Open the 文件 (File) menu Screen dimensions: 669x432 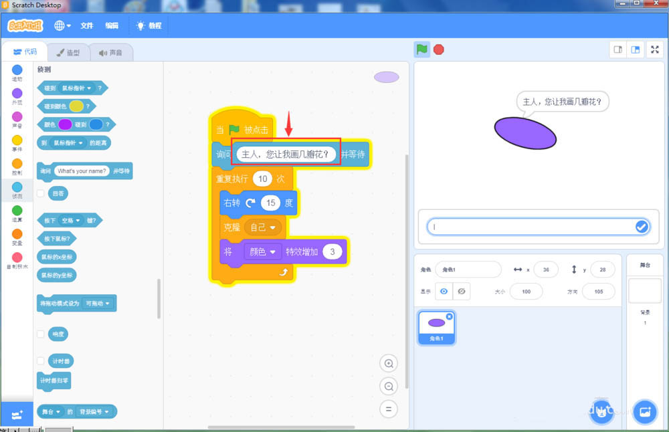point(86,25)
